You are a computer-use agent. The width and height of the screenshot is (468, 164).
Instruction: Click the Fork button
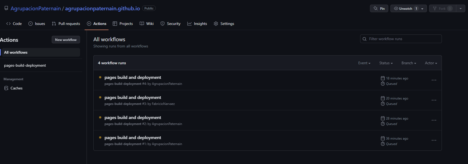pyautogui.click(x=442, y=8)
